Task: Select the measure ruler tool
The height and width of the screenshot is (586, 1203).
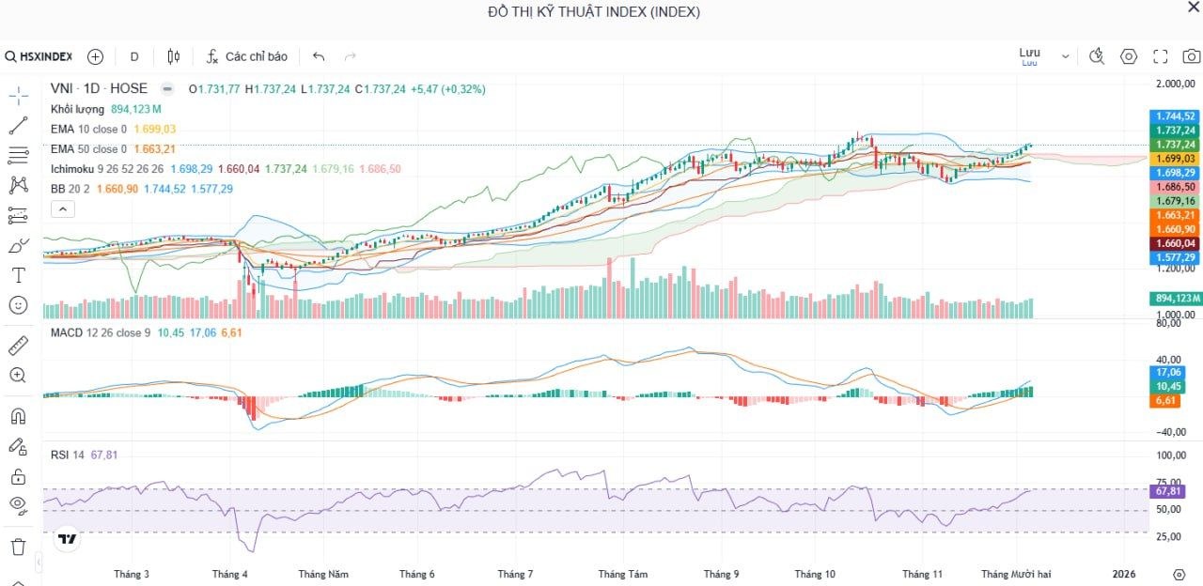Action: (19, 345)
